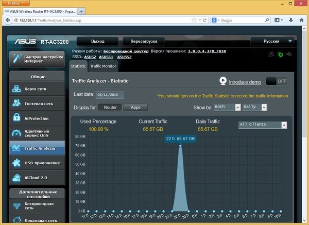This screenshot has width=309, height=225.
Task: Click the address bar URL field
Action: point(105,20)
